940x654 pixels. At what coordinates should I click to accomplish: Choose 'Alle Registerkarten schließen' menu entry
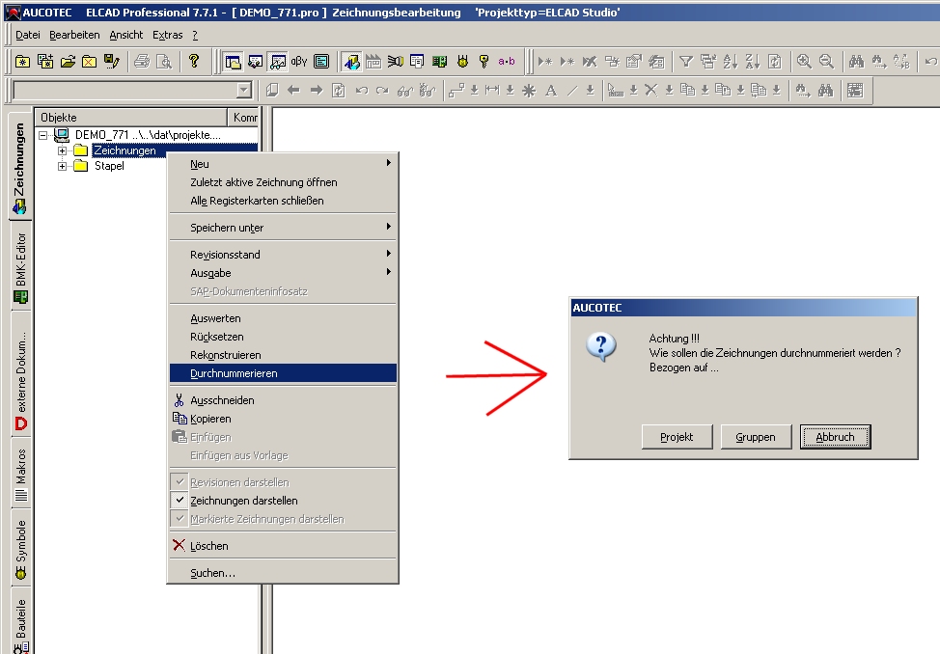(x=283, y=201)
